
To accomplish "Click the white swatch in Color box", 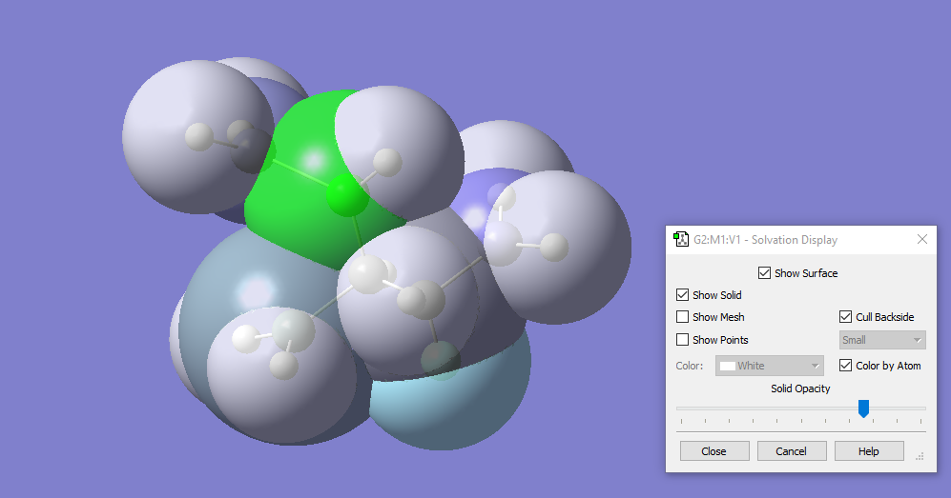I will pos(728,366).
